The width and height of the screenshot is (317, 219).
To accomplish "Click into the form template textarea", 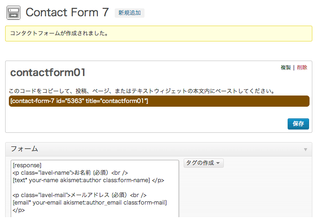I will point(95,189).
